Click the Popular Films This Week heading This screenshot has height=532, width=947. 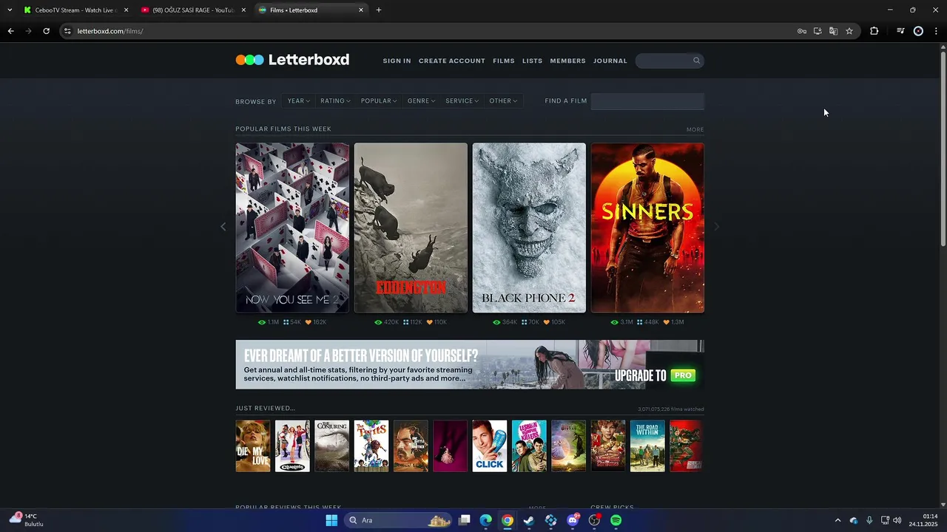tap(283, 129)
